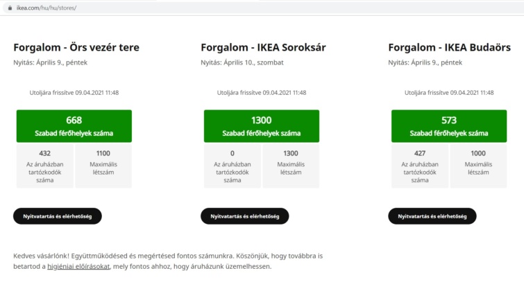The height and width of the screenshot is (298, 524).
Task: Open Nyitvatartás és elérhetőség for Örs vezér tere
Action: click(x=58, y=216)
